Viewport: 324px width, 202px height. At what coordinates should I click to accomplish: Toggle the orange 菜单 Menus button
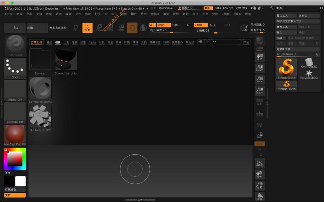point(208,8)
